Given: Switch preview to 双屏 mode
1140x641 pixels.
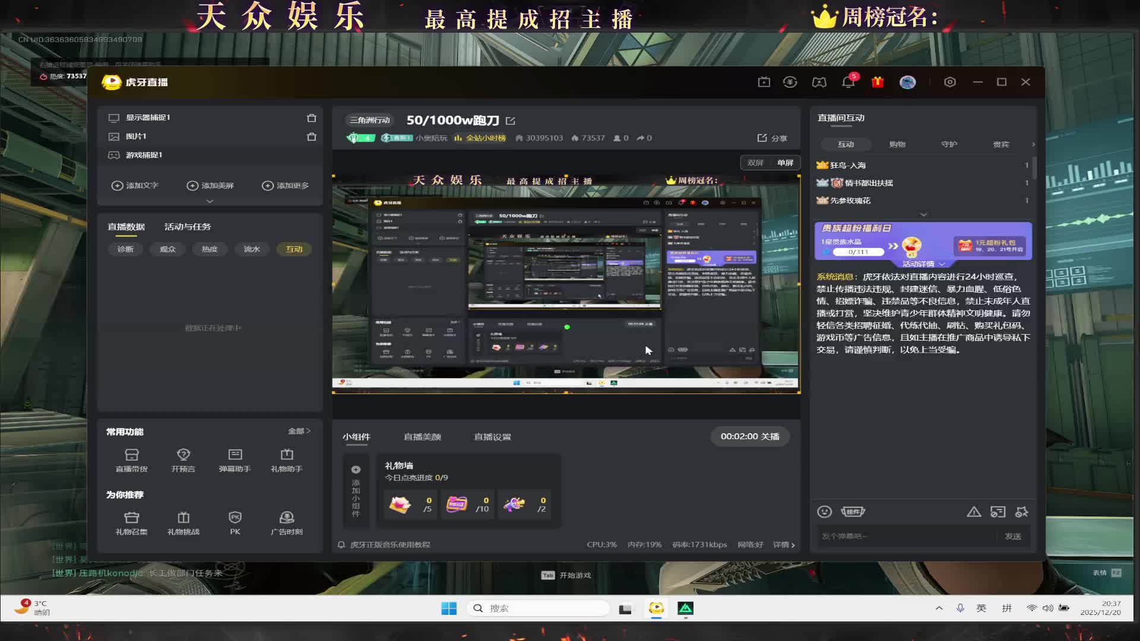Looking at the screenshot, I should coord(755,163).
